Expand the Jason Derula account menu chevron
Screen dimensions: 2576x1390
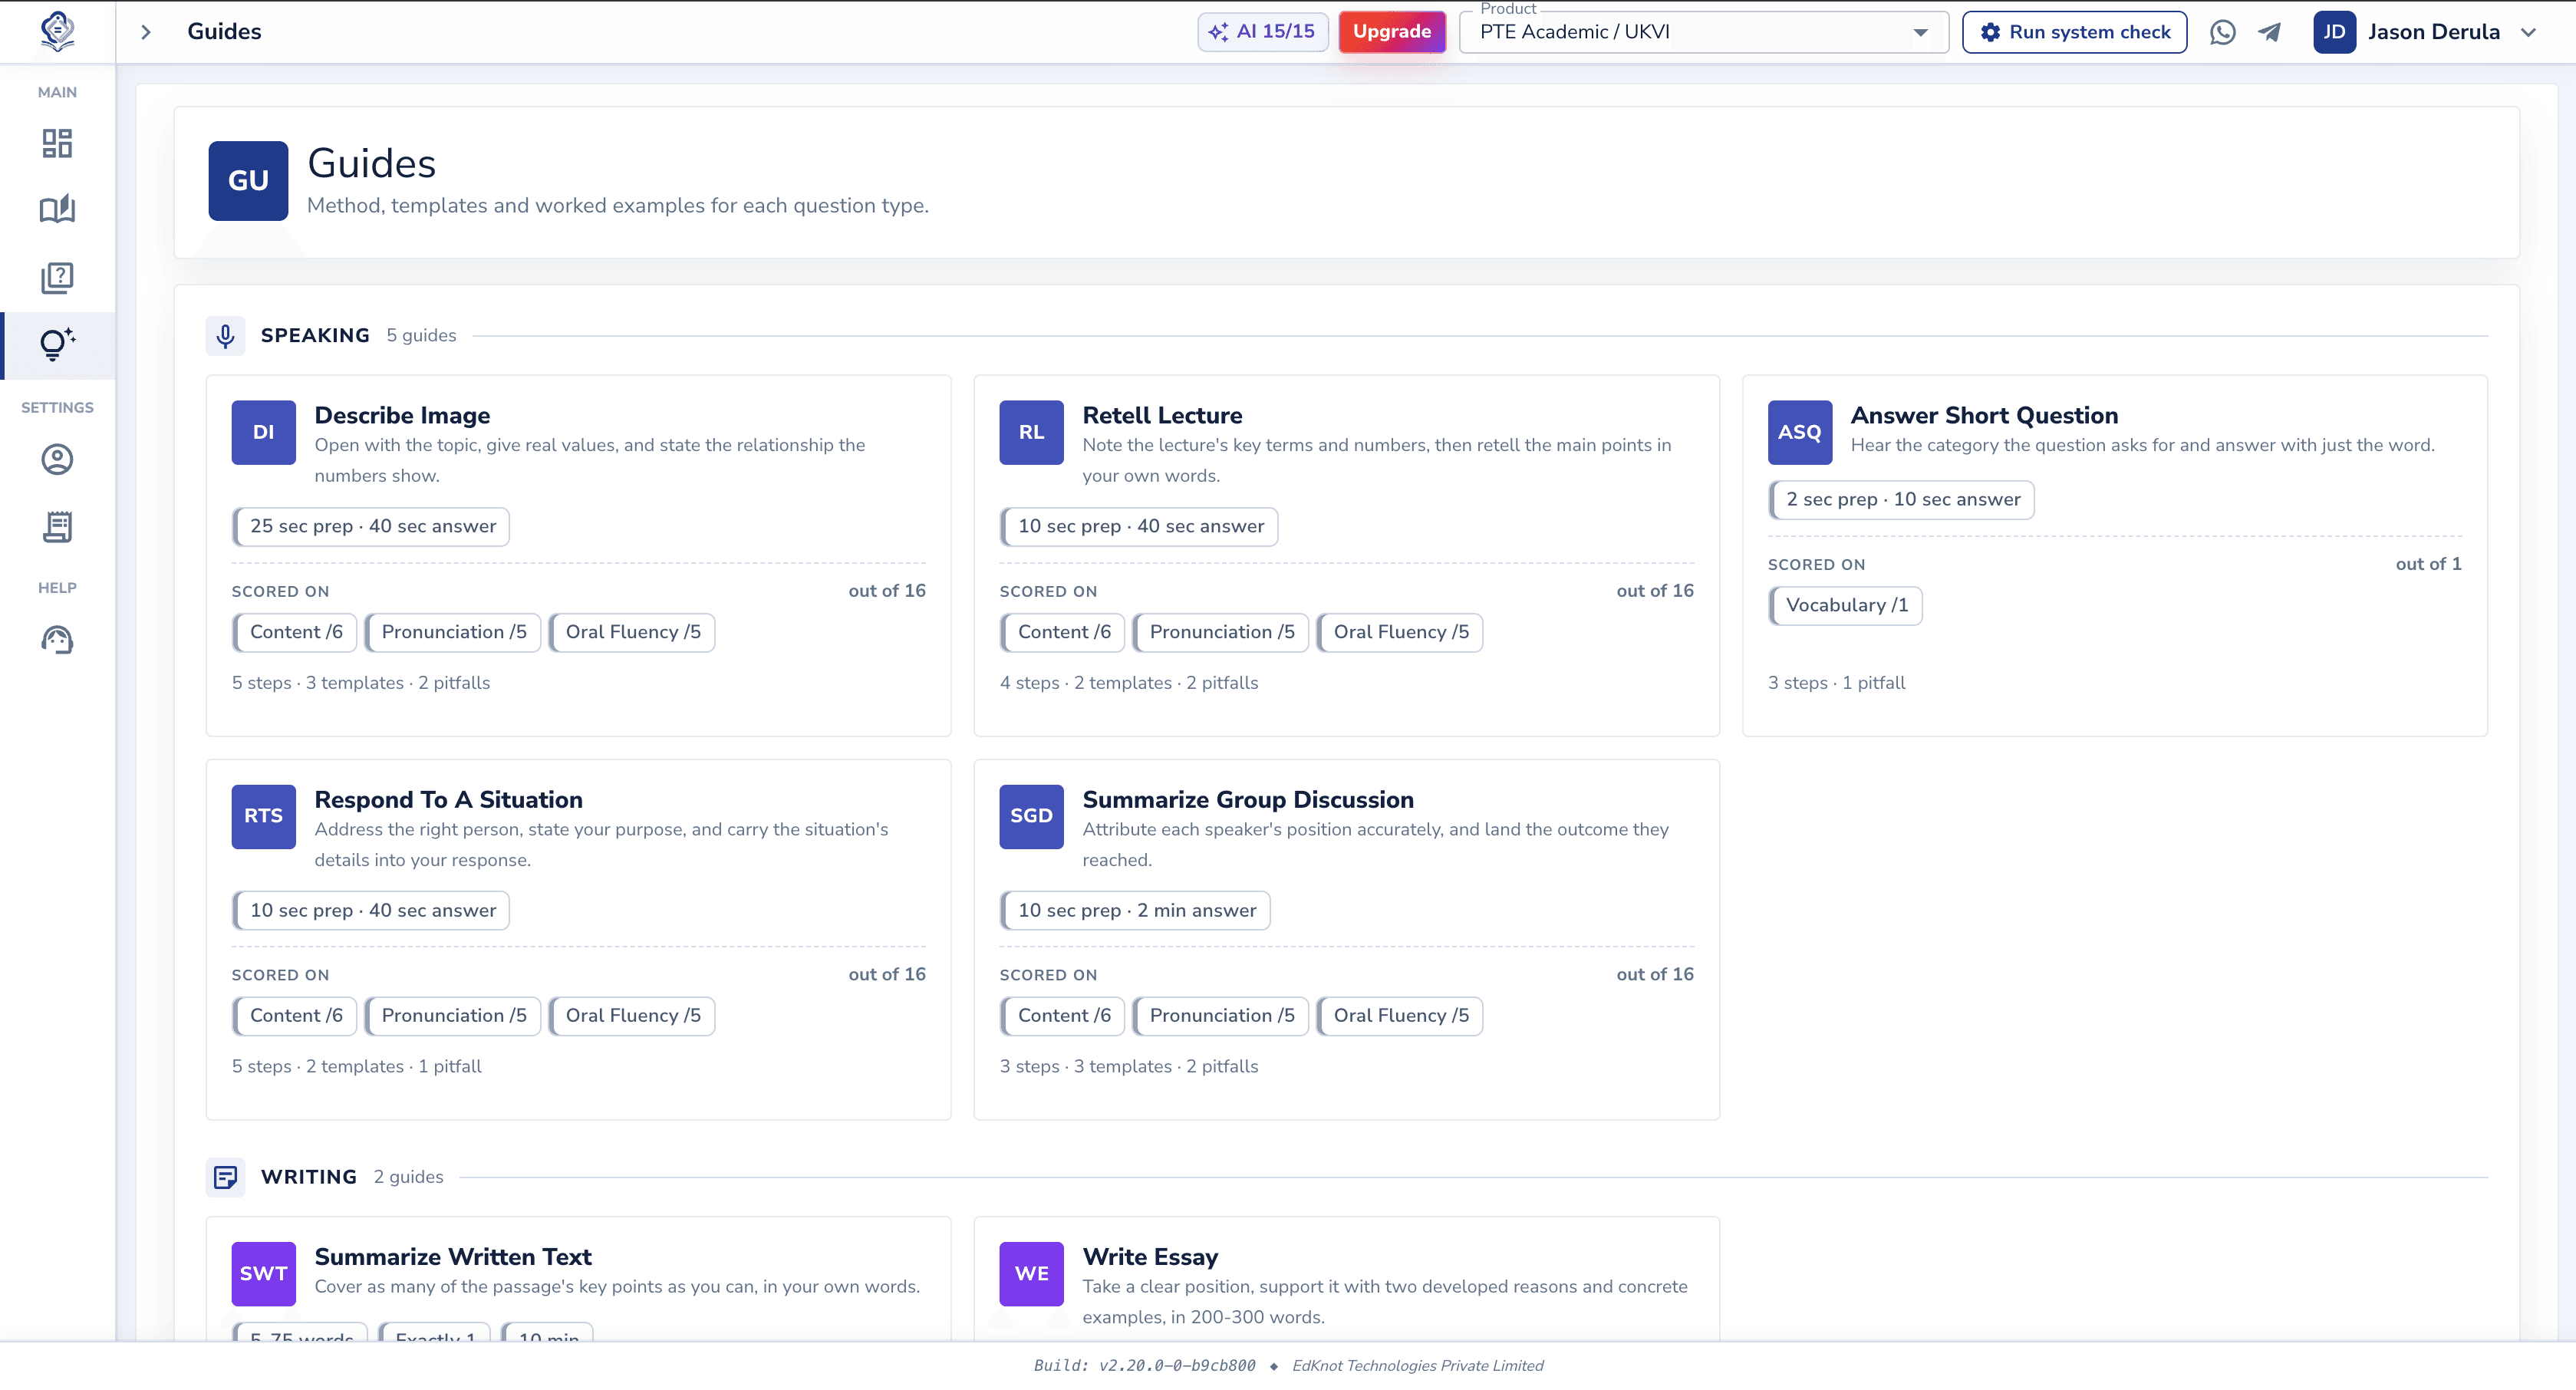click(x=2529, y=32)
